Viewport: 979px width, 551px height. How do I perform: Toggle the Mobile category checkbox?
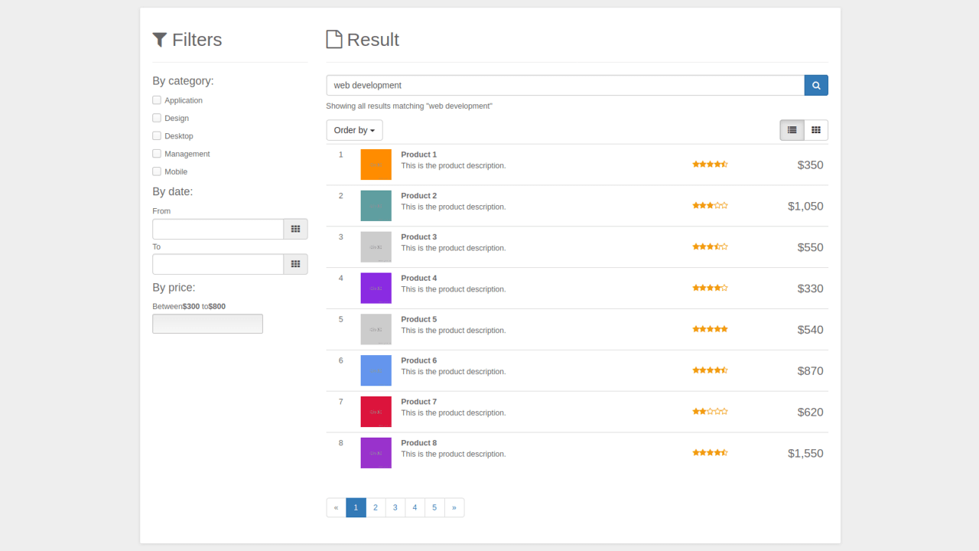(156, 171)
